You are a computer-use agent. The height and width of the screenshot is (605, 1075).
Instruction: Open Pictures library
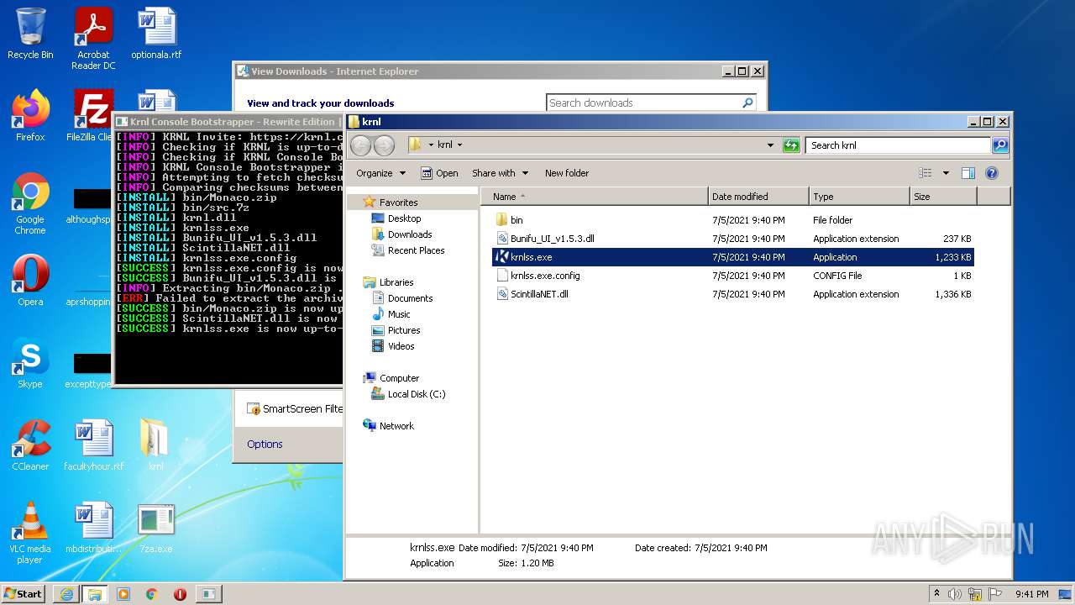tap(403, 330)
